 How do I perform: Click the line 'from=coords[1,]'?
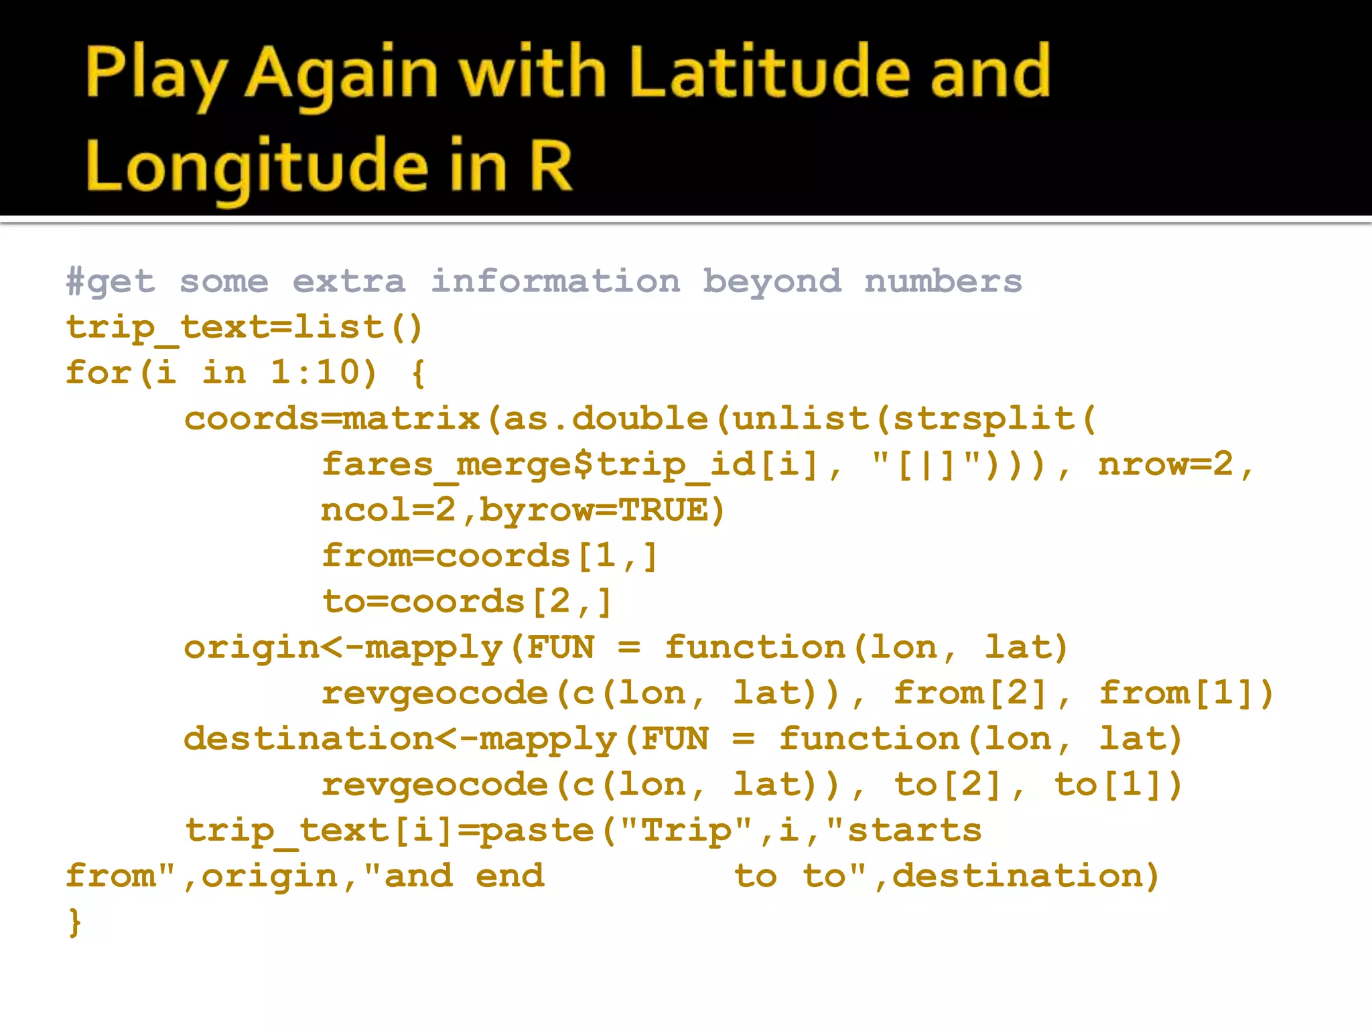click(x=490, y=557)
